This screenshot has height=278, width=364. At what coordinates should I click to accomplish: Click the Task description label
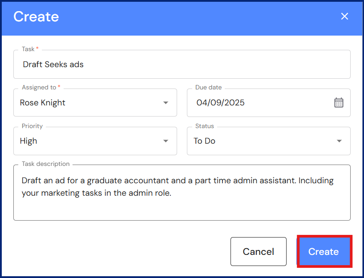point(45,164)
